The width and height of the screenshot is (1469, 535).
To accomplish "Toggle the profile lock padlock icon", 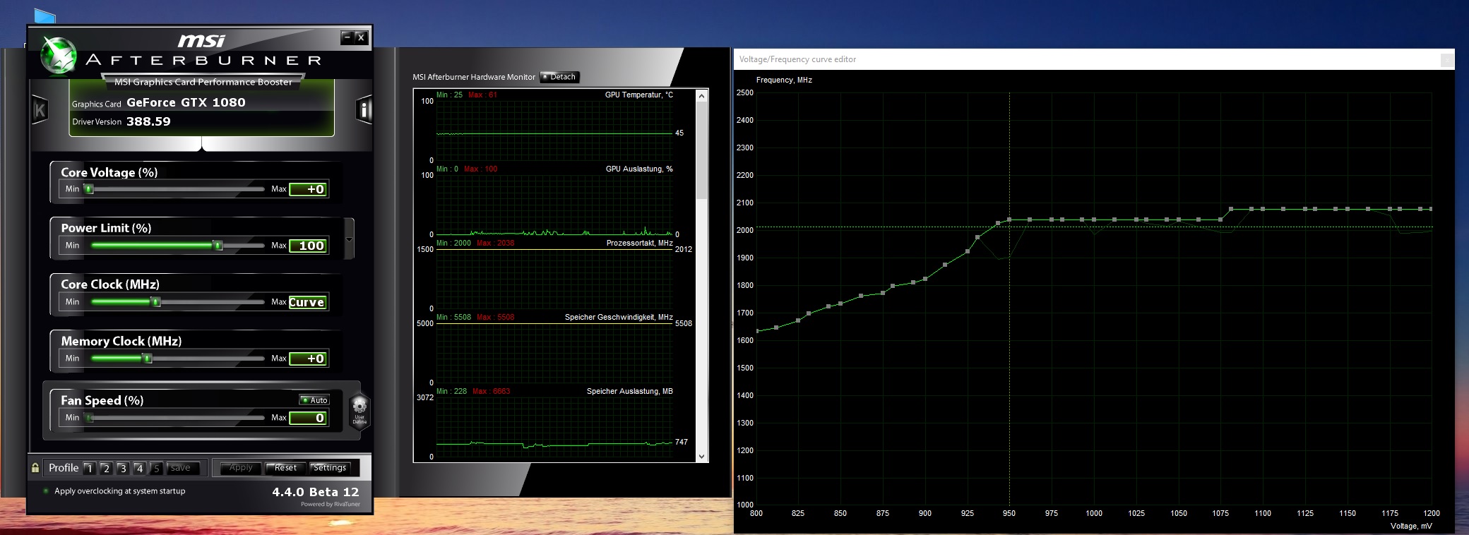I will pos(35,468).
